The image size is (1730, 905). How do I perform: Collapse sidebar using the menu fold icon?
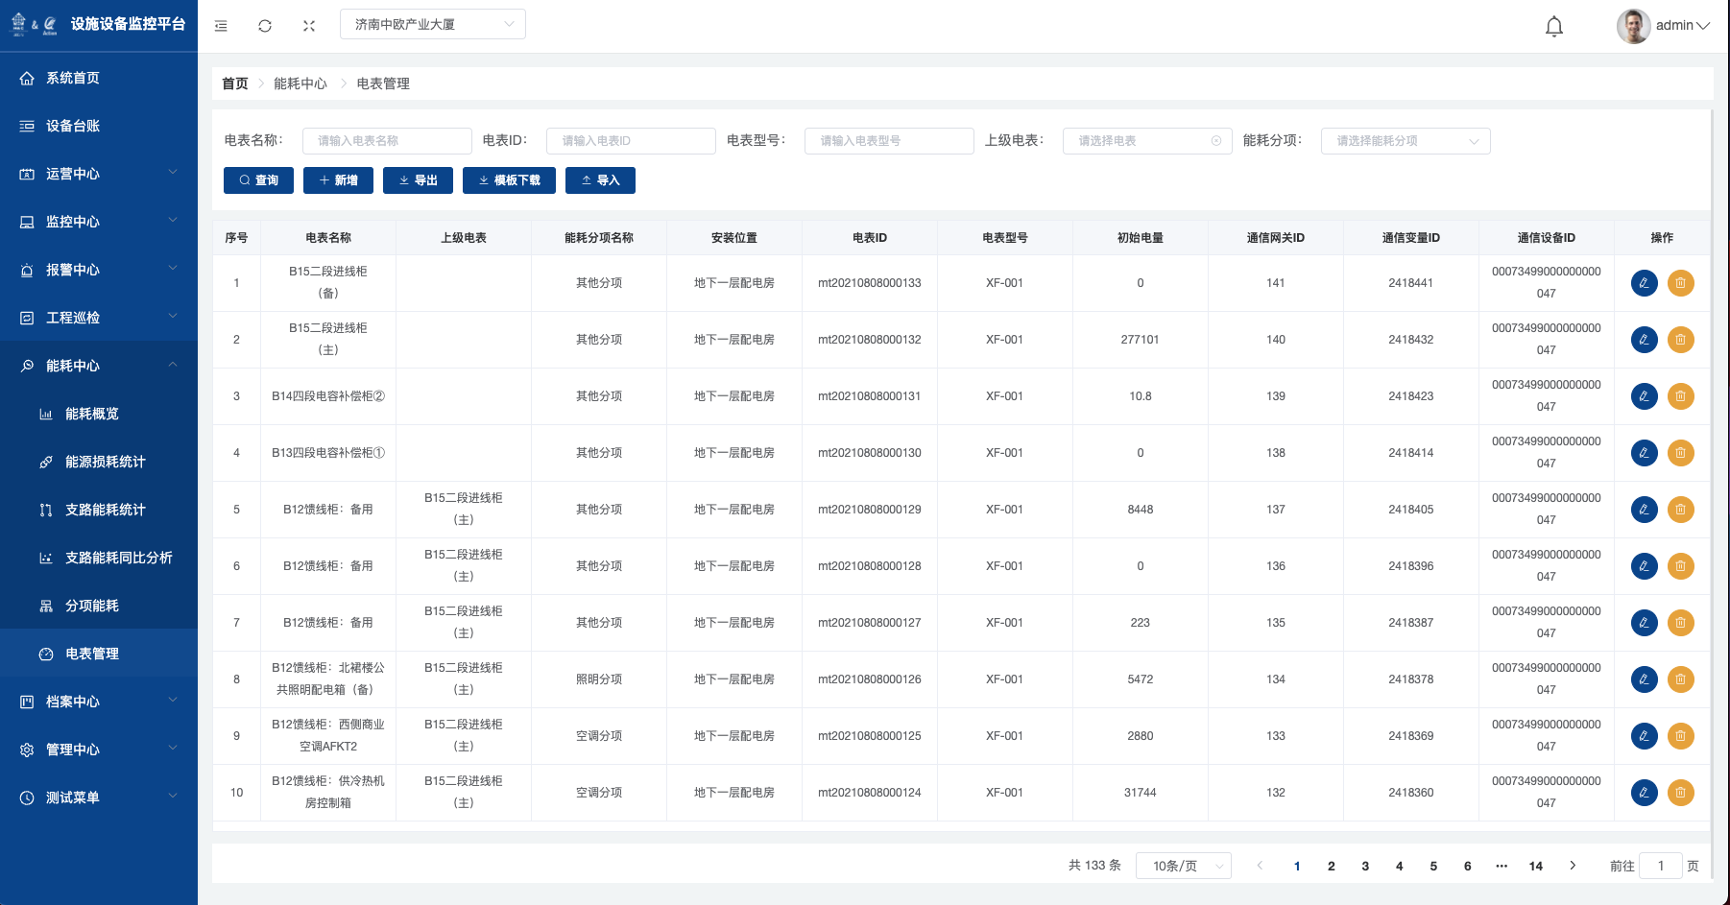coord(221,26)
